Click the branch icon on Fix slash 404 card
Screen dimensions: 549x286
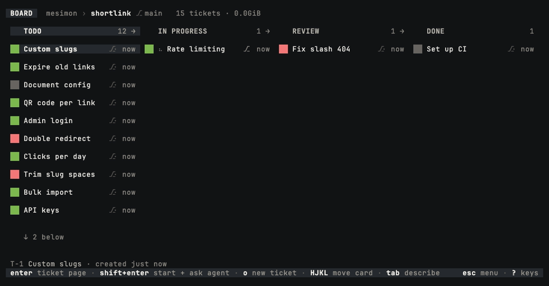[381, 49]
